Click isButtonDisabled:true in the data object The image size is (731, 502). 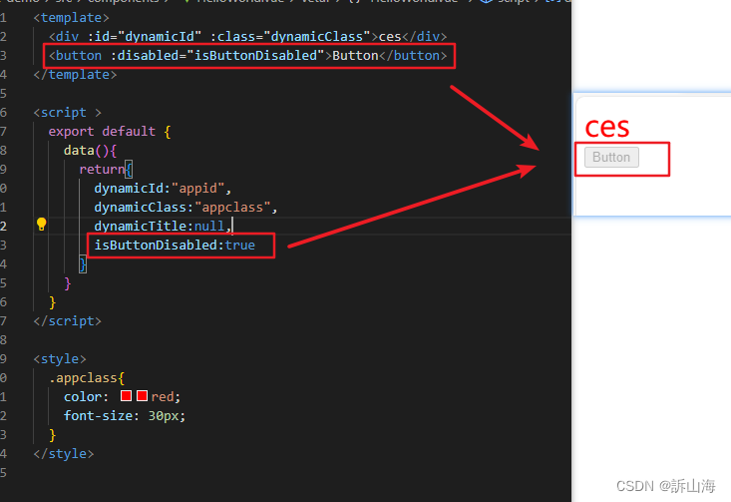(175, 246)
